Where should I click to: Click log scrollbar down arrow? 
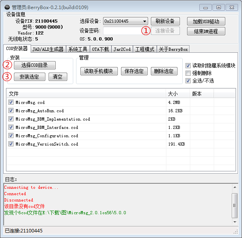(x=235, y=222)
